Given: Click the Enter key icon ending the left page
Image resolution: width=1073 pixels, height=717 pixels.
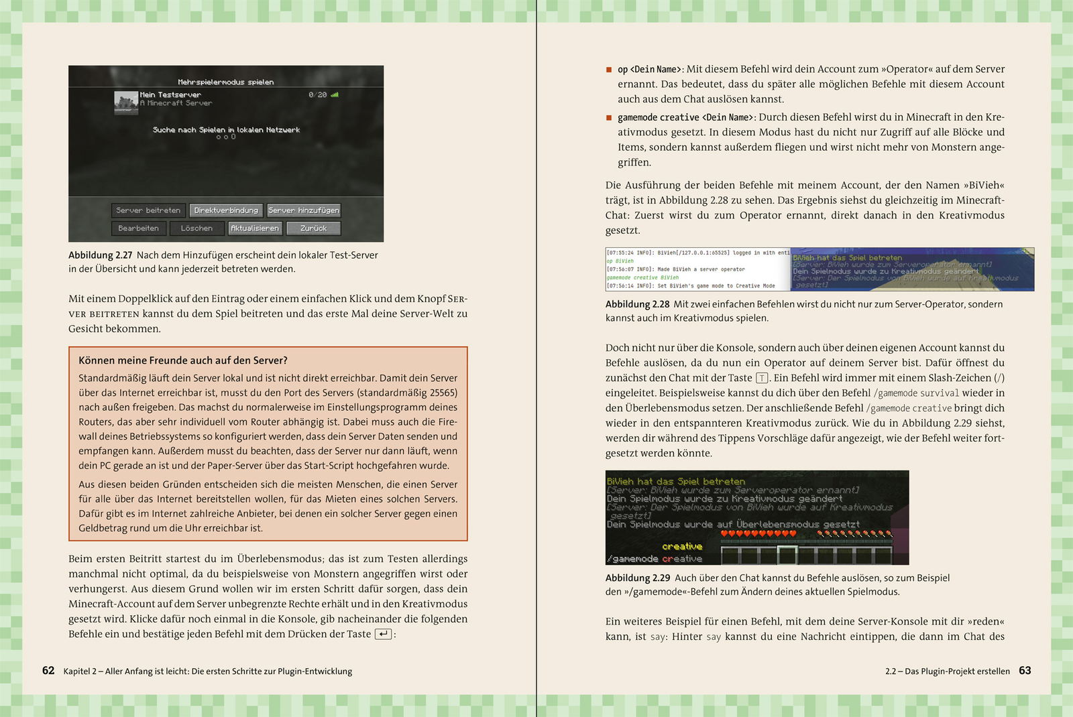Looking at the screenshot, I should (x=383, y=634).
